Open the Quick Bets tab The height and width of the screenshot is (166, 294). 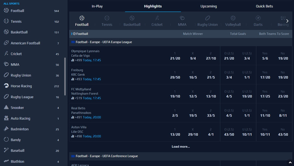(264, 6)
